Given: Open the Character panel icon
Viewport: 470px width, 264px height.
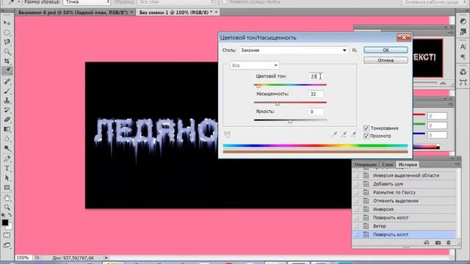Looking at the screenshot, I should click(463, 47).
